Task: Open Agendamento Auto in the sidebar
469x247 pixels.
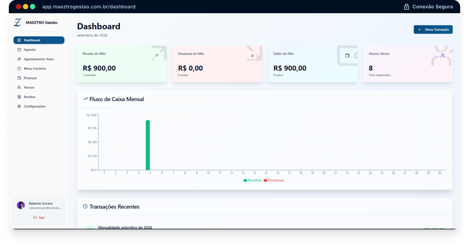Action: click(x=39, y=59)
